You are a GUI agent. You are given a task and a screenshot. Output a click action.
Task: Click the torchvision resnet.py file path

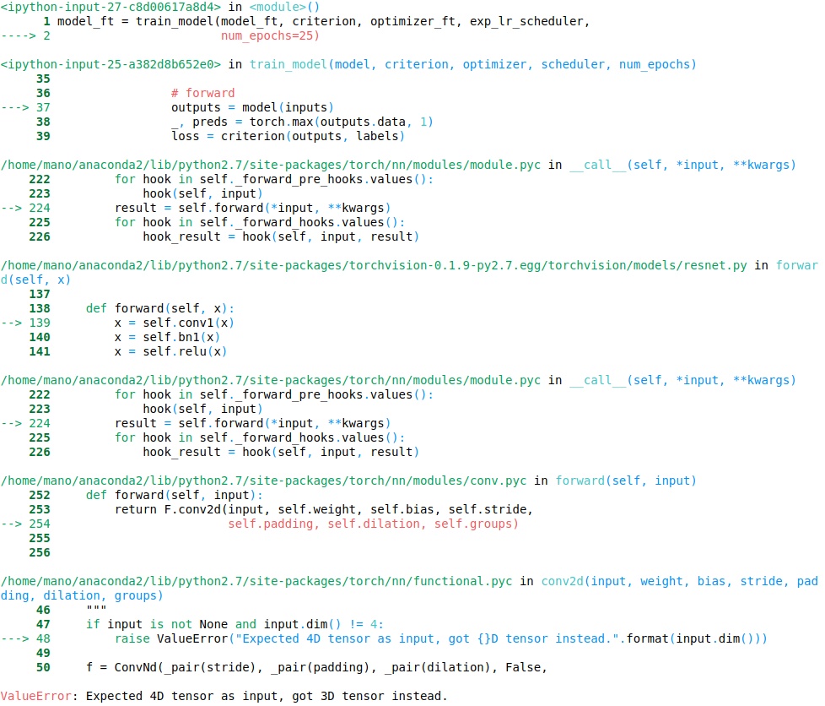click(x=374, y=265)
